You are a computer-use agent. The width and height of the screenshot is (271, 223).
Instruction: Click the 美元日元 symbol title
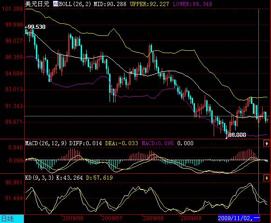coord(37,4)
